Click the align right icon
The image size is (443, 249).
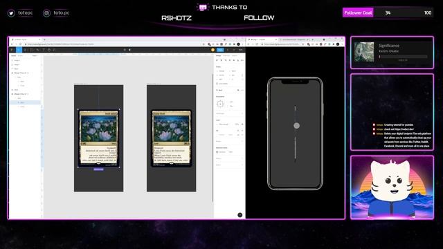pyautogui.click(x=226, y=60)
